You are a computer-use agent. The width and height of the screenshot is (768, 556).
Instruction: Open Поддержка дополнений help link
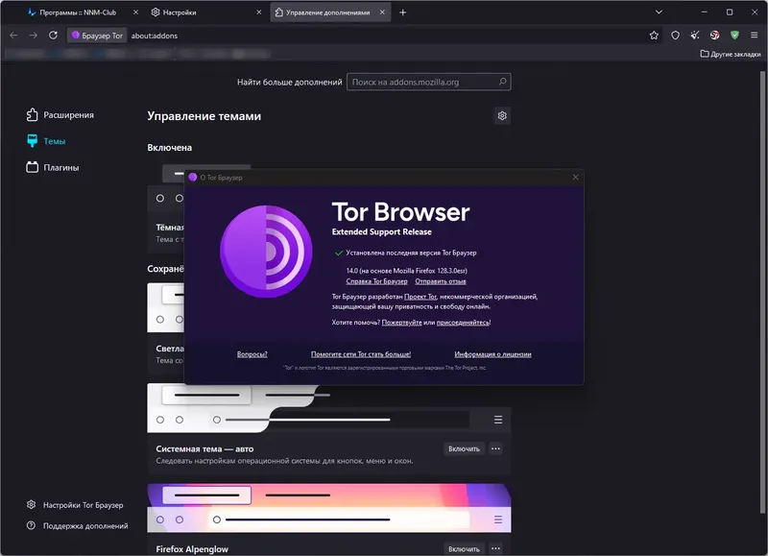coord(77,525)
